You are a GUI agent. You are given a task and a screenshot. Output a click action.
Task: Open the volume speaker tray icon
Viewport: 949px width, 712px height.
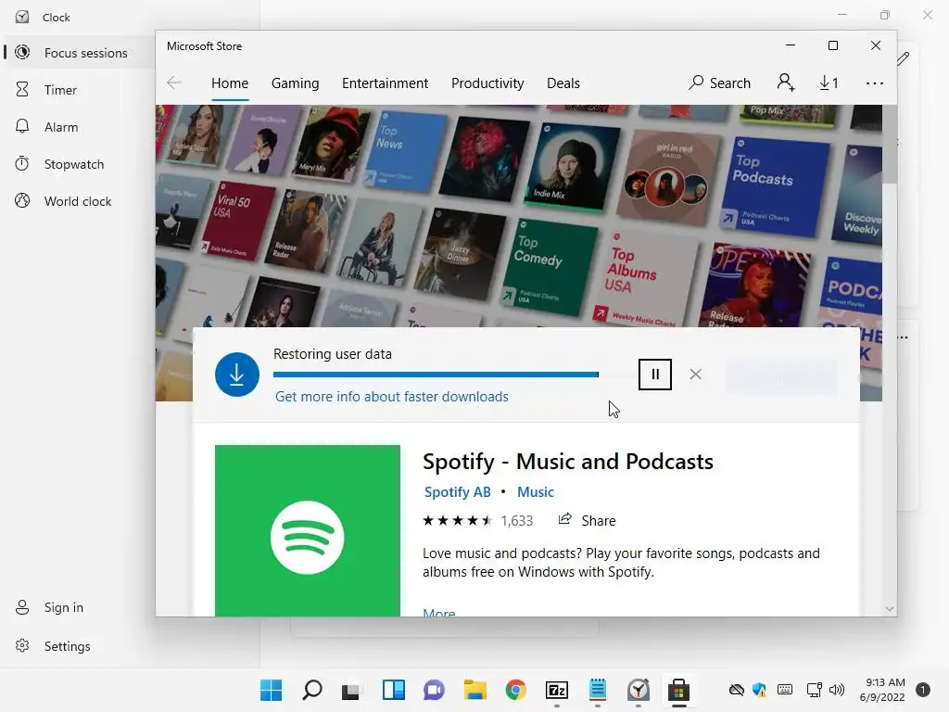coord(837,690)
